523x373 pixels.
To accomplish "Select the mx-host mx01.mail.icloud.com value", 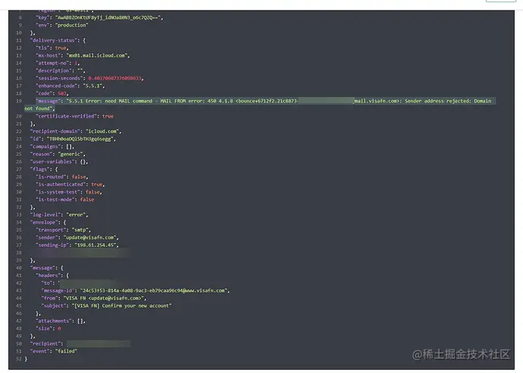I will [x=98, y=55].
